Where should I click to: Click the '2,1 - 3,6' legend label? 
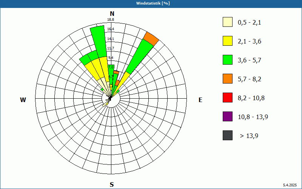[250, 42]
